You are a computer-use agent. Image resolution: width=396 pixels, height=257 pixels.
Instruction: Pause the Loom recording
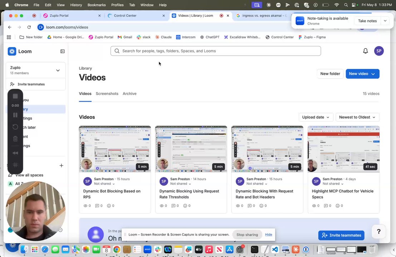pos(15,115)
